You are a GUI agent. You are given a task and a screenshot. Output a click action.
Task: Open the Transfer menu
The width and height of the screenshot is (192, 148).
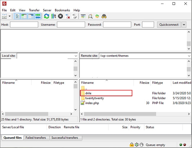click(x=34, y=10)
